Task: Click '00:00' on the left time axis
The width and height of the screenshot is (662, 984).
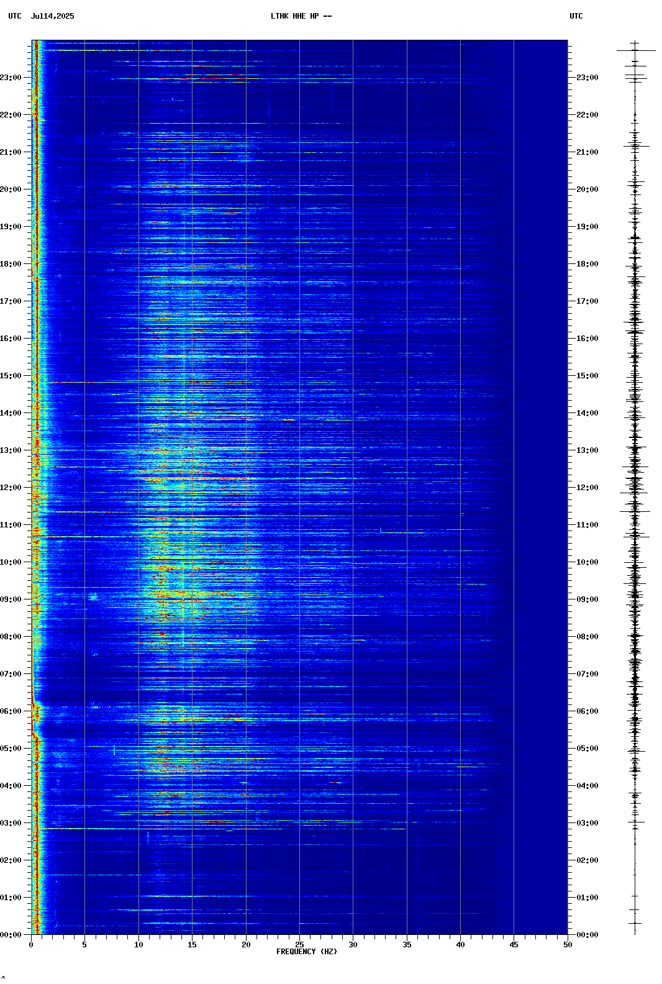Action: tap(11, 935)
